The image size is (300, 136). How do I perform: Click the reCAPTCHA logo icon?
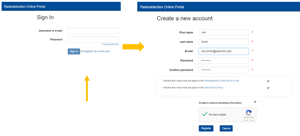point(248,113)
